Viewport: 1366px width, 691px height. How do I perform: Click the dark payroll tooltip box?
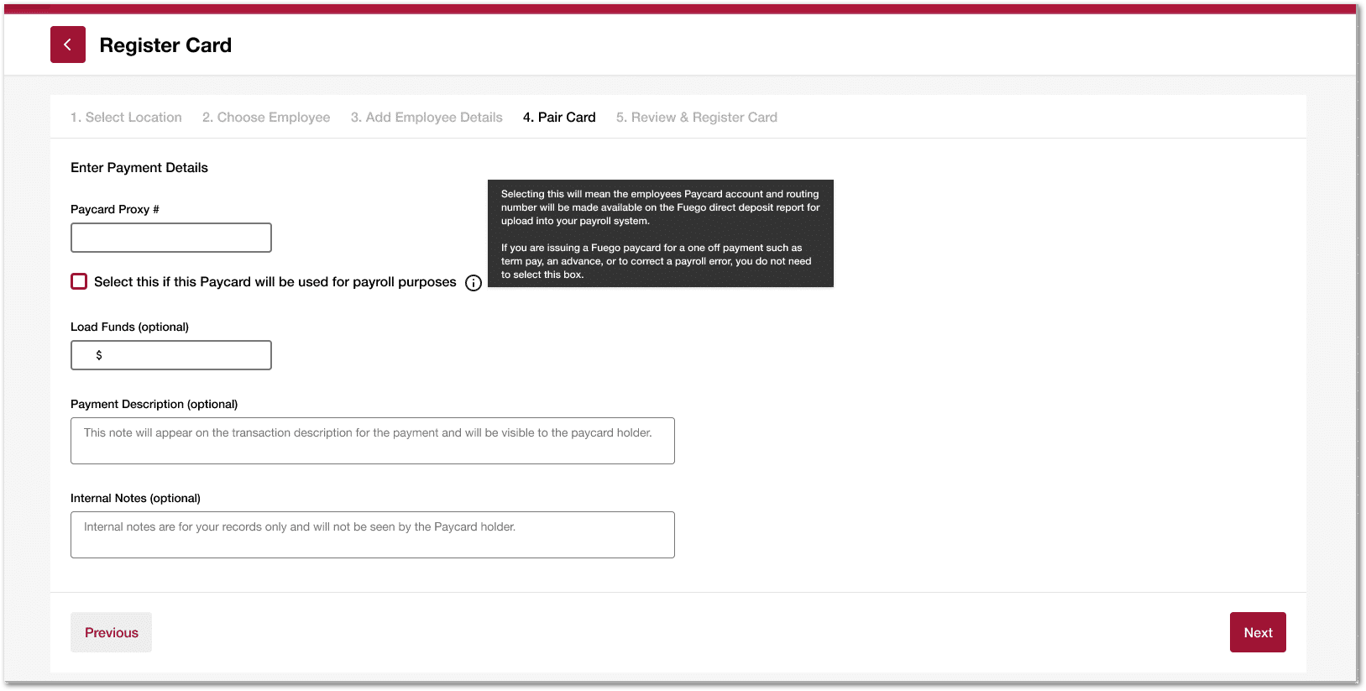click(x=661, y=233)
